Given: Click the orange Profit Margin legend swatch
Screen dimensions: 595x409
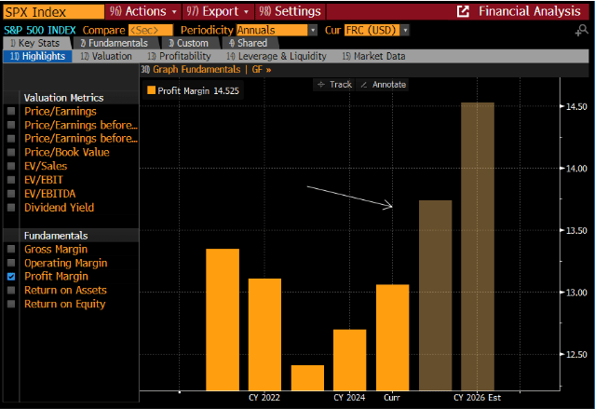Looking at the screenshot, I should (x=151, y=90).
